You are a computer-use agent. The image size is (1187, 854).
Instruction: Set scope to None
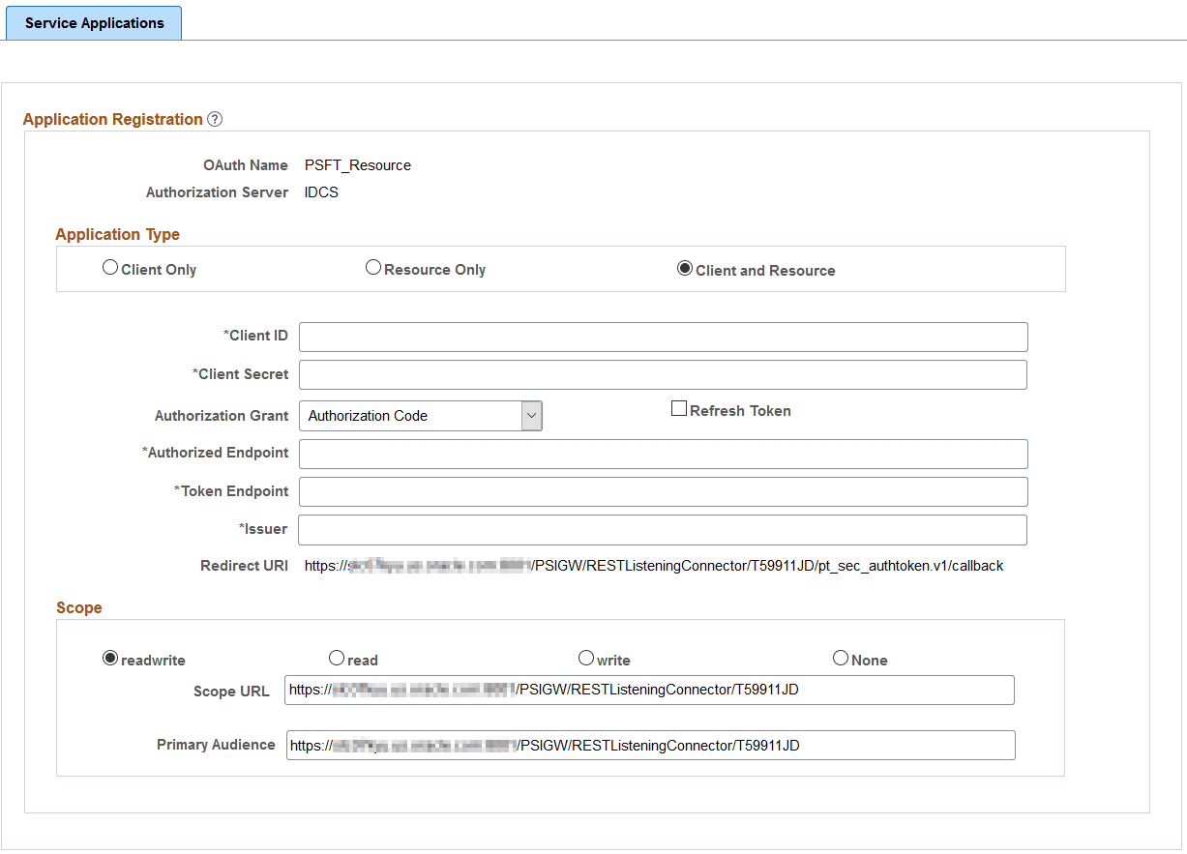point(840,657)
